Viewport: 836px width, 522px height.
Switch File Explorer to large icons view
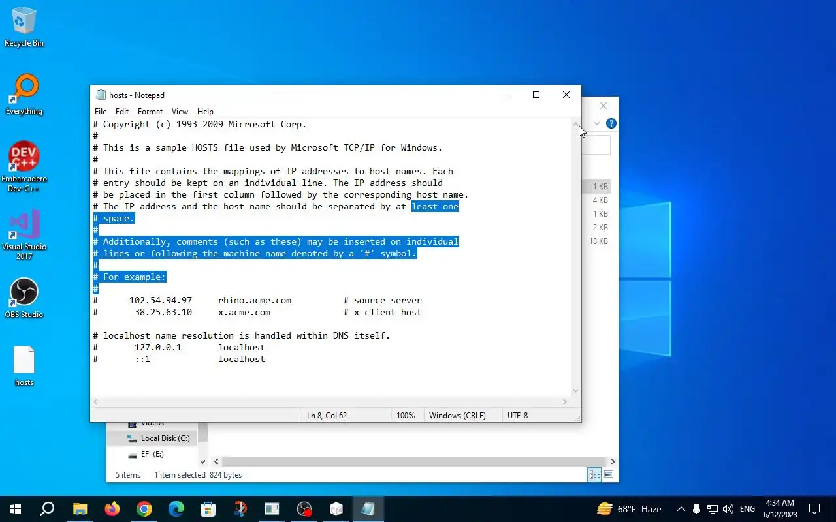(609, 475)
